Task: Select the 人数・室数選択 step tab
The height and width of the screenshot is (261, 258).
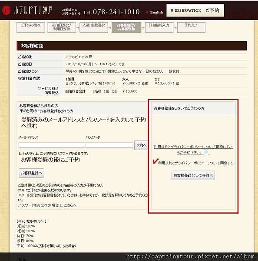Action: tap(94, 27)
